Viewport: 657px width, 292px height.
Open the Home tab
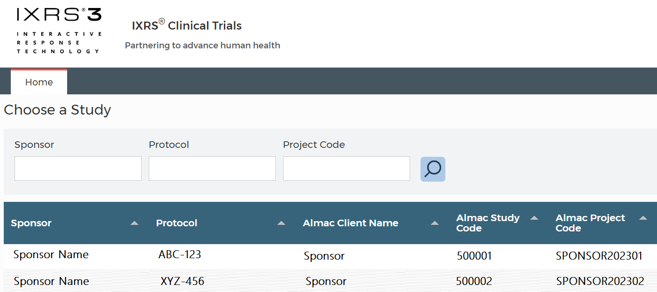click(39, 82)
